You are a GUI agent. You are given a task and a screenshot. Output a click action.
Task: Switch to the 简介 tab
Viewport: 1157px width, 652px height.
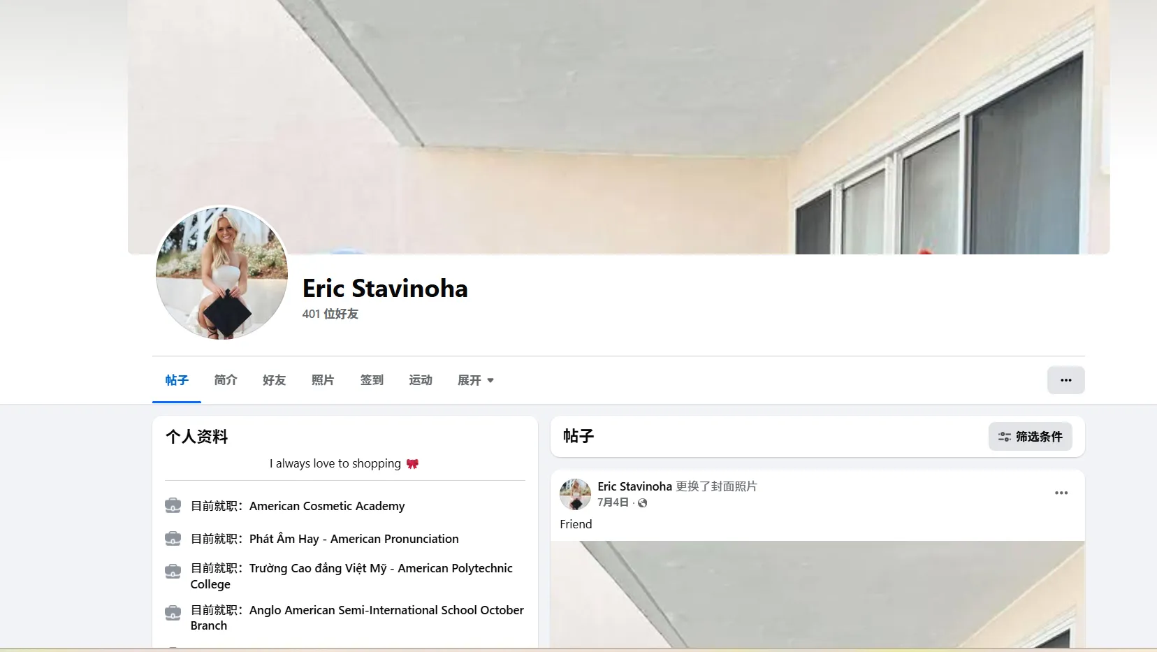pos(226,380)
